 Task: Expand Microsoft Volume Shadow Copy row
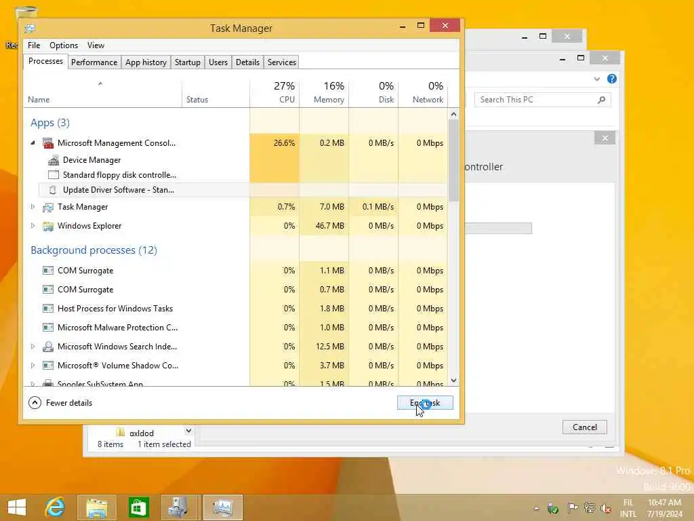(33, 366)
